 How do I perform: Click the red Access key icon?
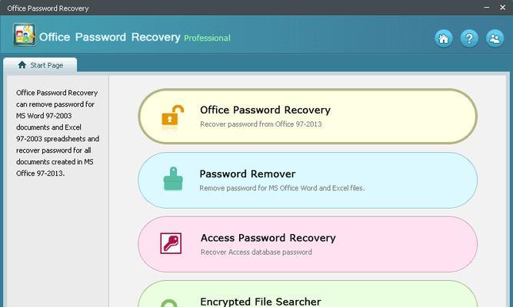point(171,243)
